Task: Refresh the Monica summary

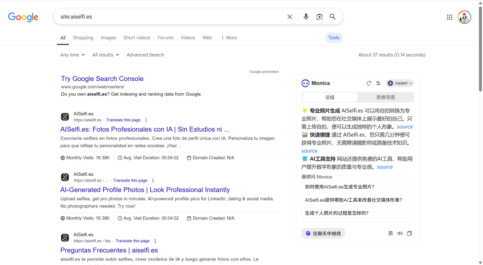Action: point(369,83)
